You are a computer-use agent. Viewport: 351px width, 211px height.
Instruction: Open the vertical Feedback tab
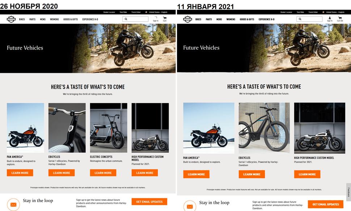[x=348, y=192]
